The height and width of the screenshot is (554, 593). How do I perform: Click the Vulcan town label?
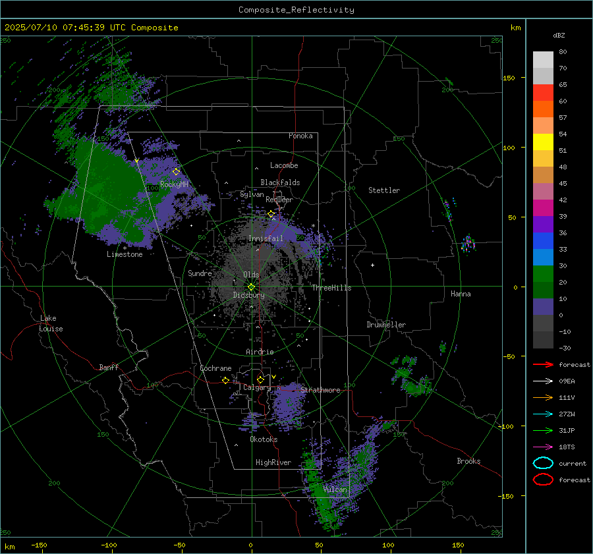point(335,489)
